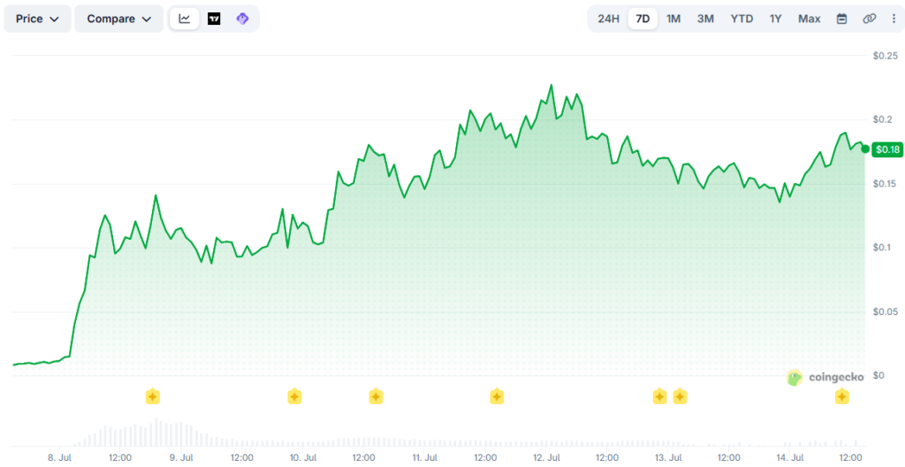
Task: Select the 7D time range
Action: (643, 19)
